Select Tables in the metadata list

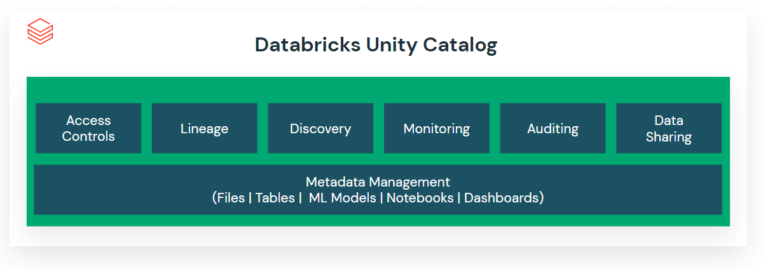point(274,198)
